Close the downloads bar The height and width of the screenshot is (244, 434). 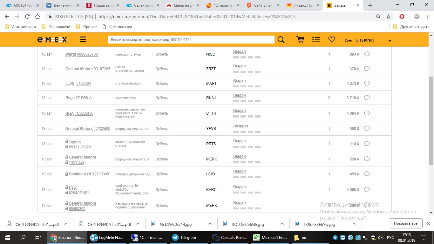click(x=428, y=223)
